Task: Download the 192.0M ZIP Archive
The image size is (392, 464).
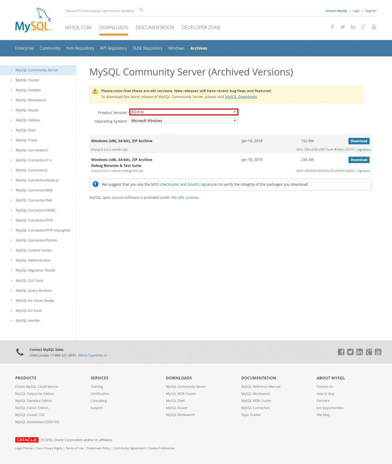Action: [359, 141]
